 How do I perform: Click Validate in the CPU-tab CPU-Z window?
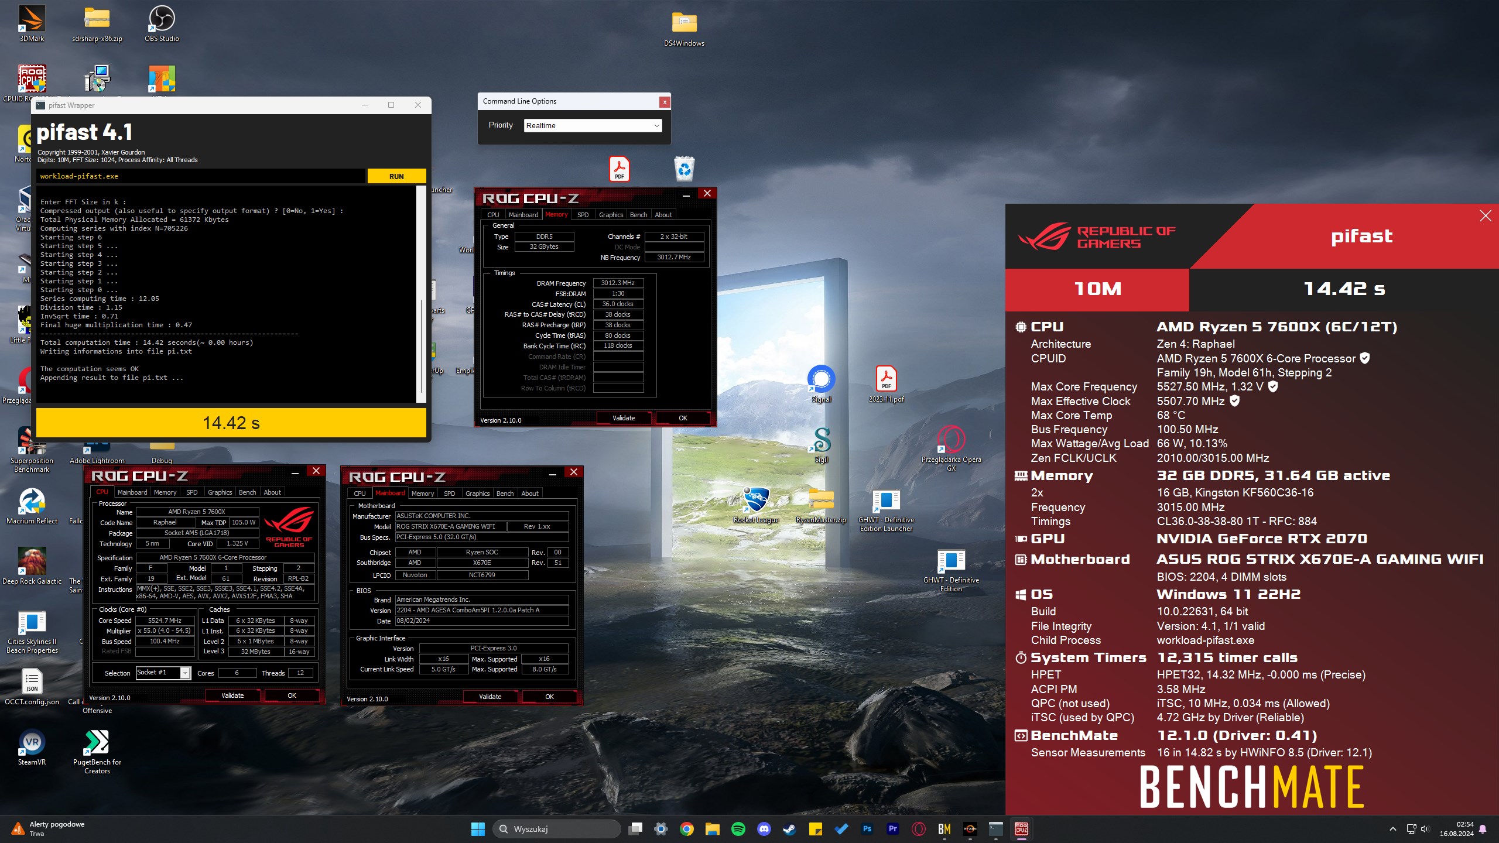[232, 695]
